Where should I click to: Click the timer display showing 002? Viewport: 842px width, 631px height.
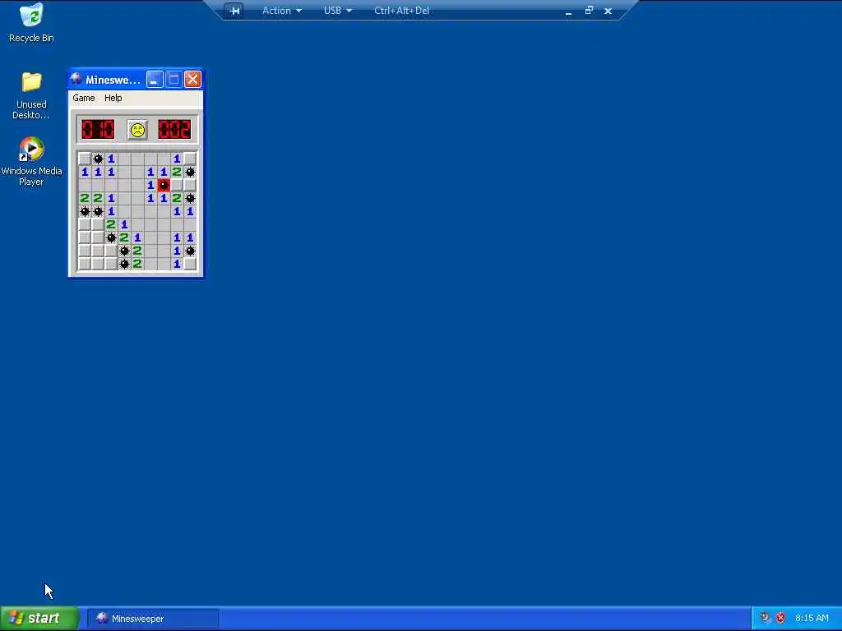point(174,130)
